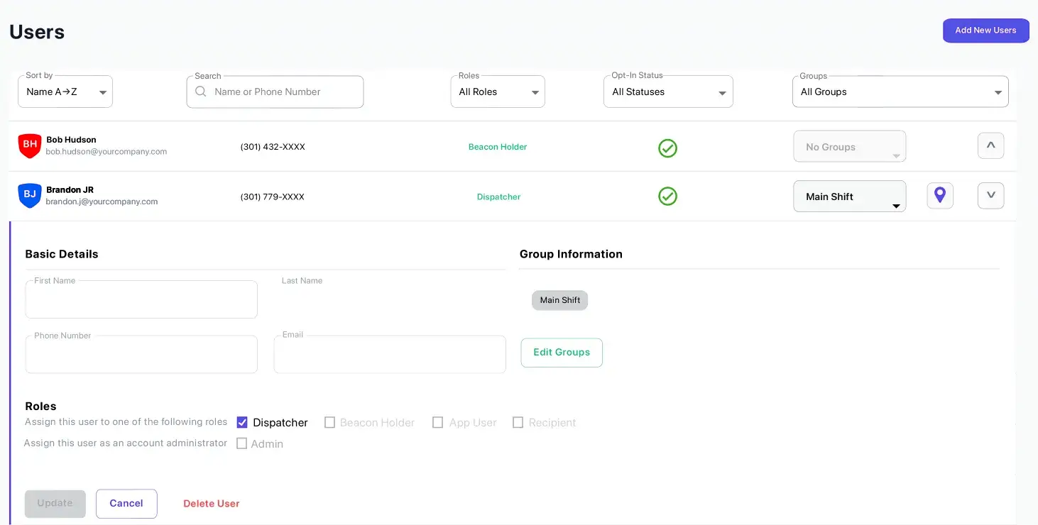Screen dimensions: 1038x525
Task: Expand the Opt-In Status filter
Action: (x=668, y=92)
